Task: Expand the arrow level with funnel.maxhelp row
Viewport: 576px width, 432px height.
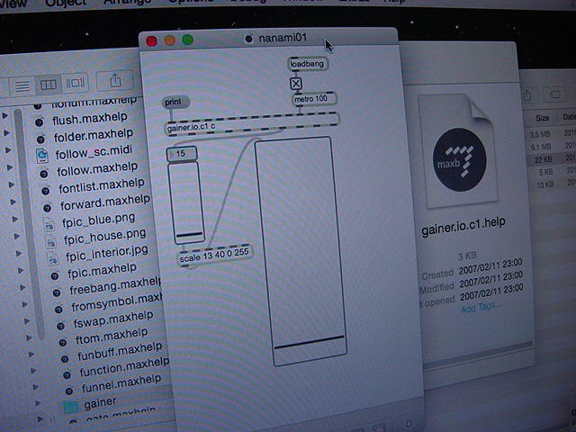Action: 36,387
